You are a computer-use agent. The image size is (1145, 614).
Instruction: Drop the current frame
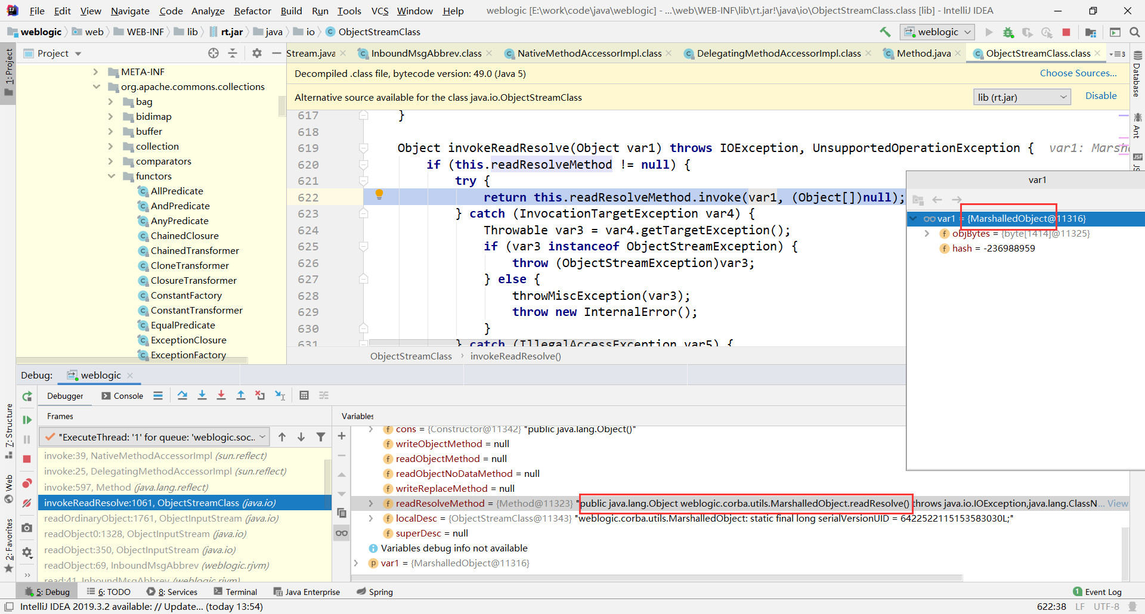(x=260, y=395)
